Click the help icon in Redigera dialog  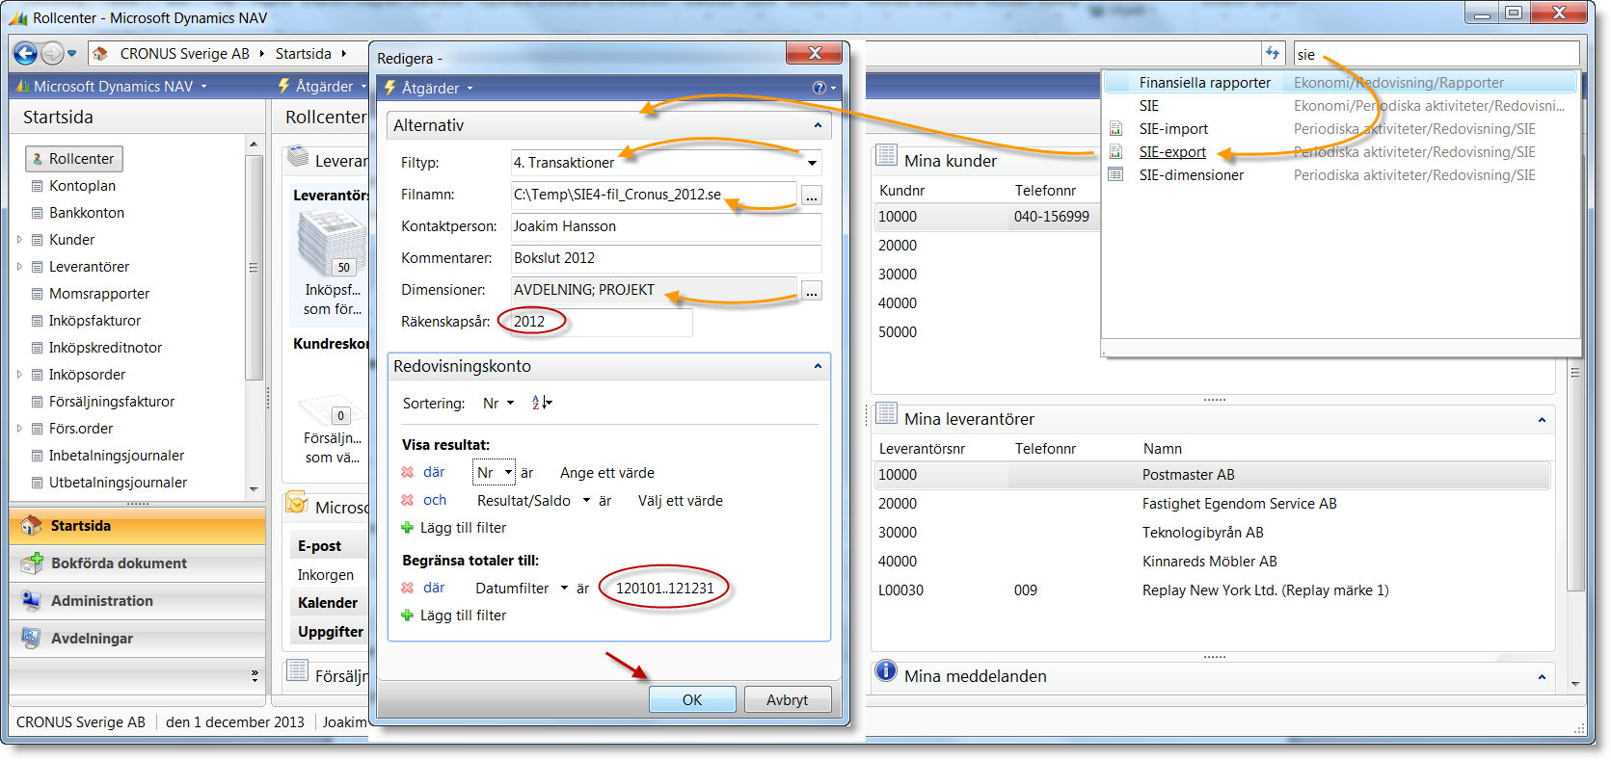tap(819, 88)
